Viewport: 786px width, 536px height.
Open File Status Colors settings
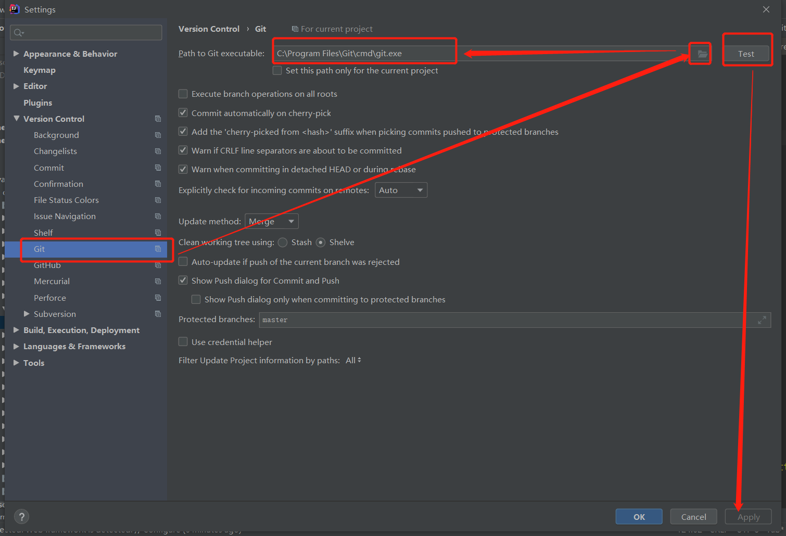66,200
